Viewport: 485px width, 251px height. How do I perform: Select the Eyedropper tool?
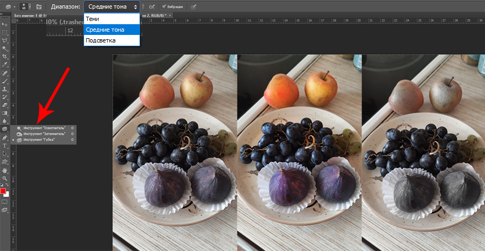4,64
